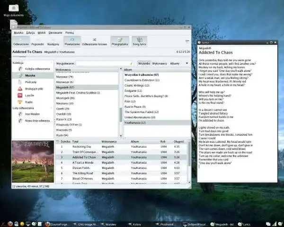Switch to Warstwy taskbar window
Image resolution: width=284 pixels, height=227 pixels.
pos(109,224)
